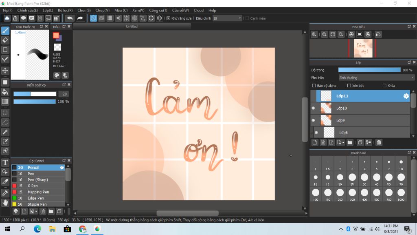Open the Lớp(L) menu
Image resolution: width=417 pixels, height=235 pixels.
point(48,10)
